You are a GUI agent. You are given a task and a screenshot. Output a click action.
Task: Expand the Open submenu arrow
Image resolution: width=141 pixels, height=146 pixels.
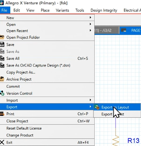90,24
